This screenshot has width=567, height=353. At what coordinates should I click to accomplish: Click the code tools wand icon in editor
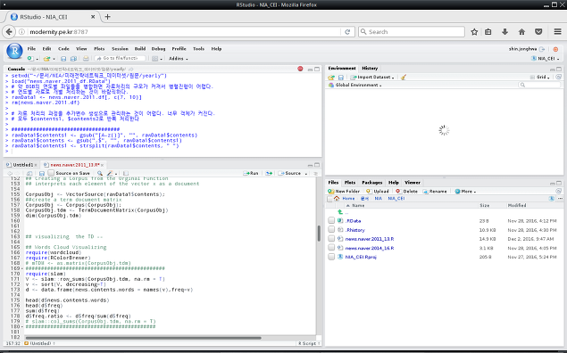pos(110,173)
